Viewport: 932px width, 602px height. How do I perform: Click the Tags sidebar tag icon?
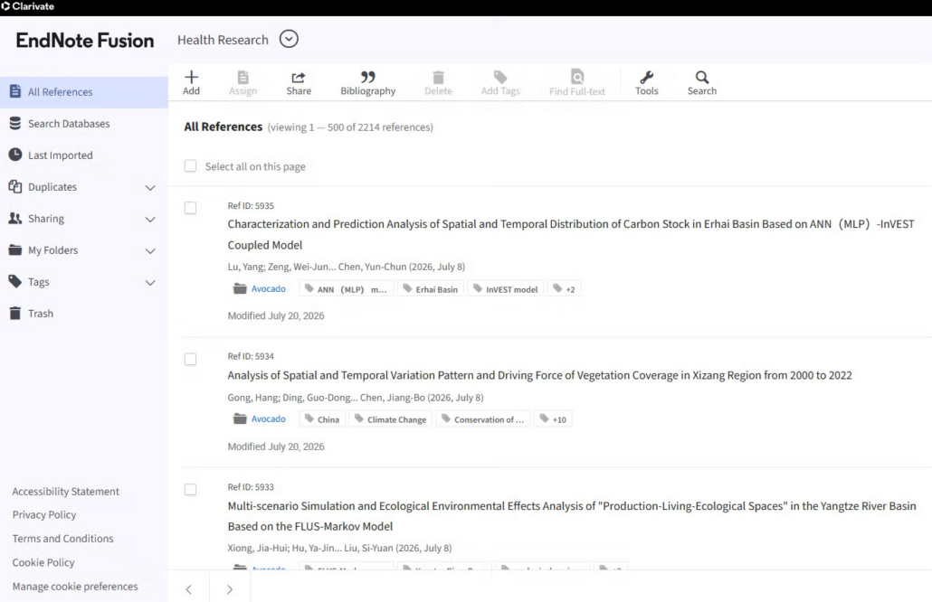(15, 281)
